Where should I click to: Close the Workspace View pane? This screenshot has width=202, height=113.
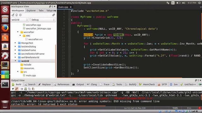(x=55, y=6)
